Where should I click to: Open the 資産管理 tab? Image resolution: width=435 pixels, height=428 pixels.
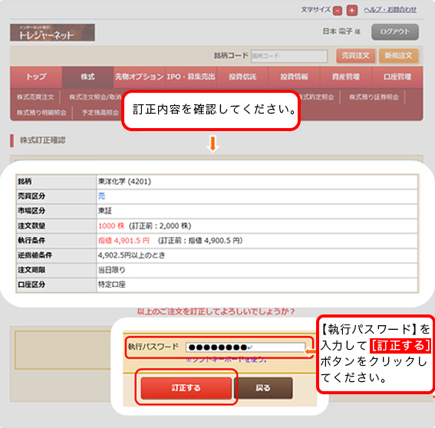pos(346,77)
